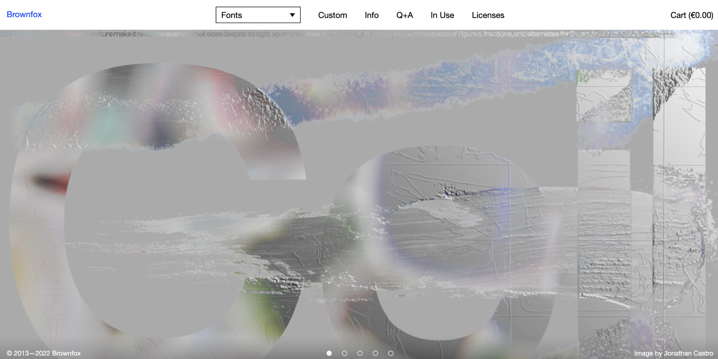
Task: Open the Q+A section
Action: (x=405, y=15)
